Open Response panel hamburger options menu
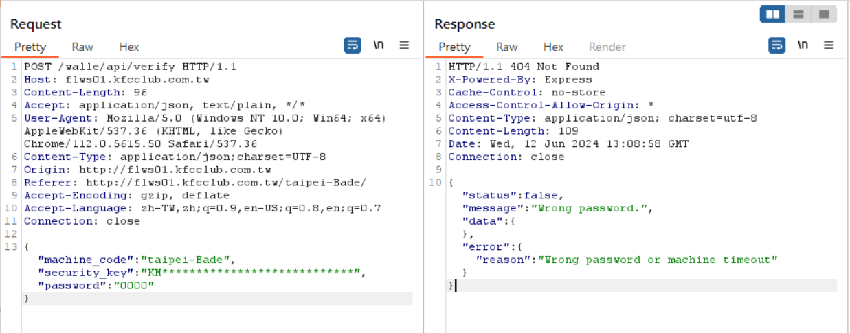This screenshot has width=850, height=333. [x=828, y=45]
